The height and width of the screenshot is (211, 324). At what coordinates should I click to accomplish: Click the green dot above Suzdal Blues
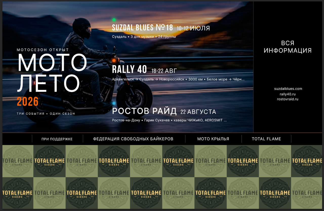(114, 20)
